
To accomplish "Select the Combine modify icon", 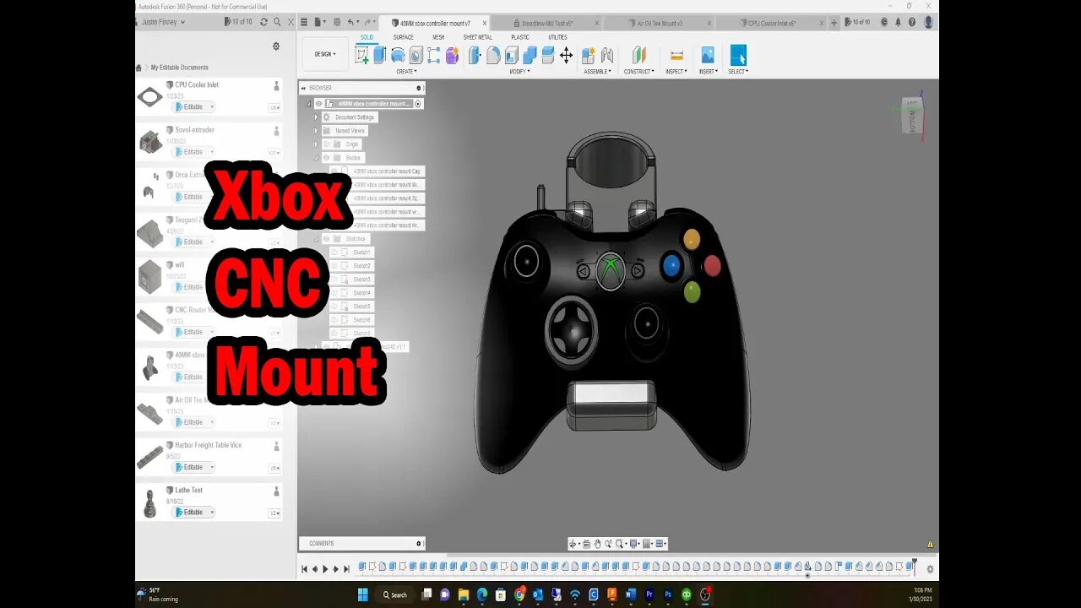I will coord(530,56).
